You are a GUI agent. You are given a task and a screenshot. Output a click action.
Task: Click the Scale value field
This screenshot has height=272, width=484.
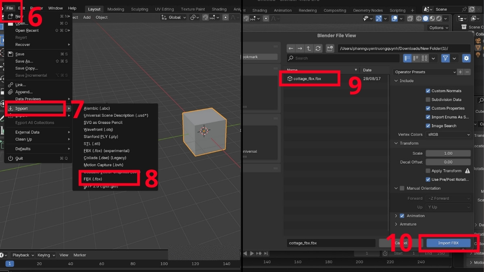coord(448,153)
